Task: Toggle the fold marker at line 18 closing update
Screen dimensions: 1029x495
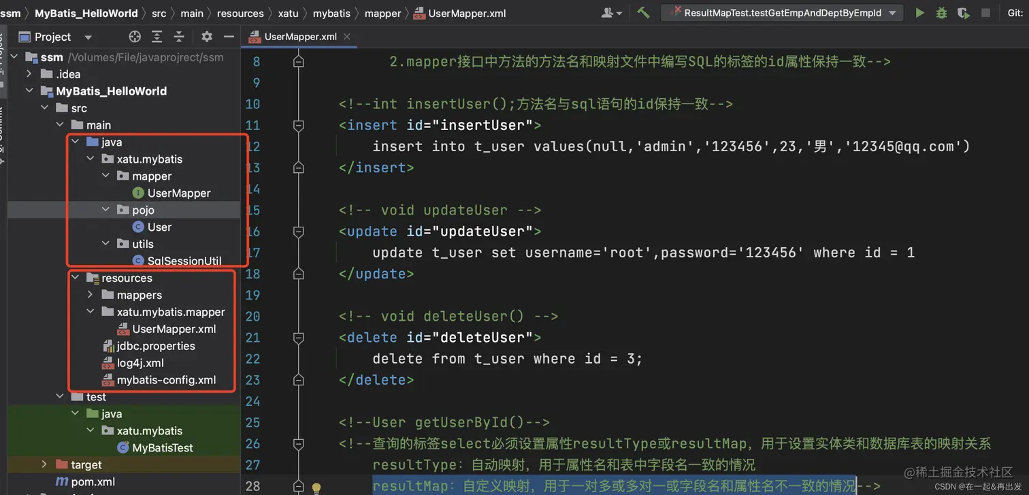Action: [x=298, y=274]
